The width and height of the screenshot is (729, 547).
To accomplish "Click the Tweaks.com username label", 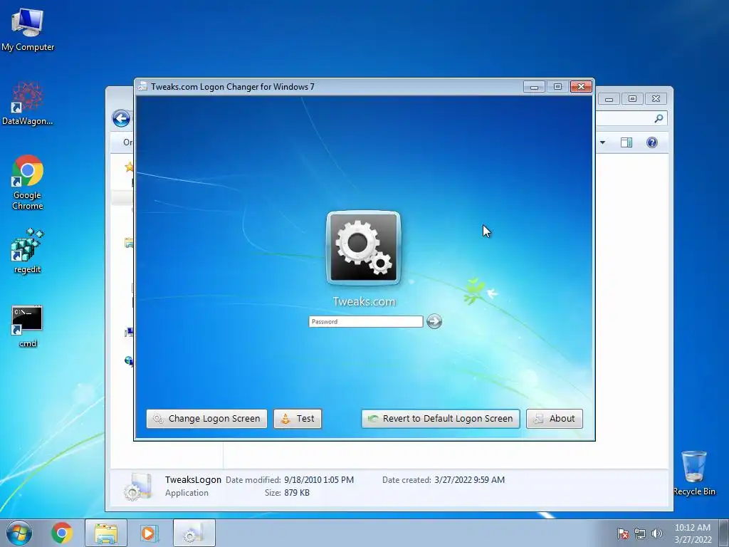I will (x=364, y=301).
